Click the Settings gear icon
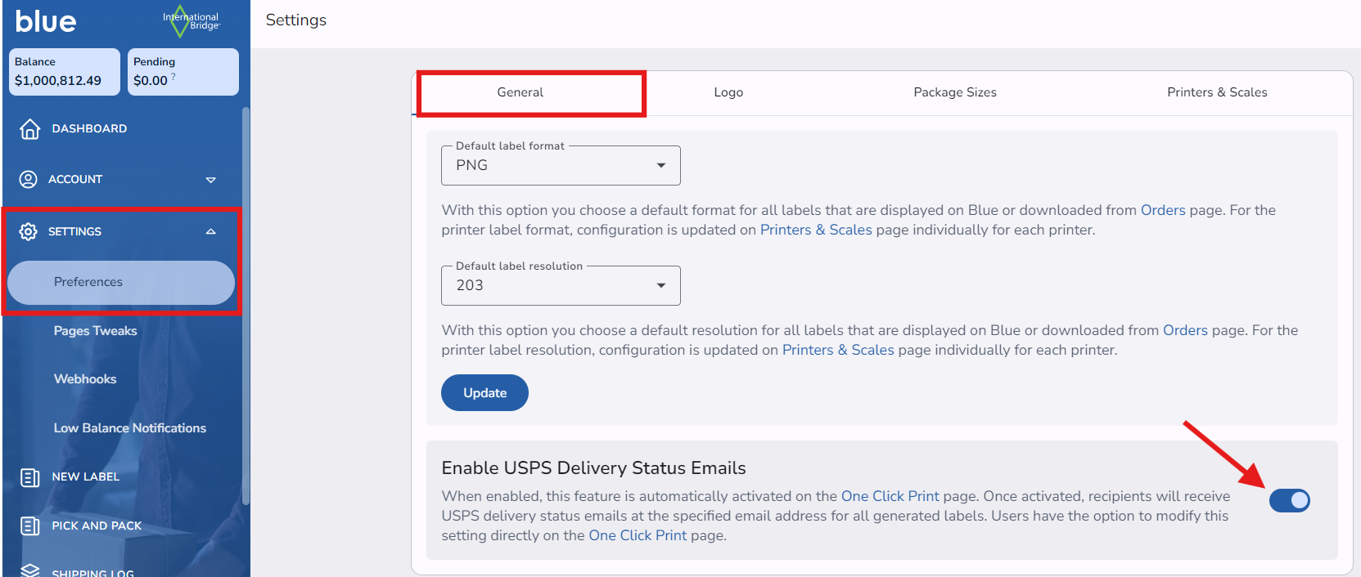 coord(29,231)
